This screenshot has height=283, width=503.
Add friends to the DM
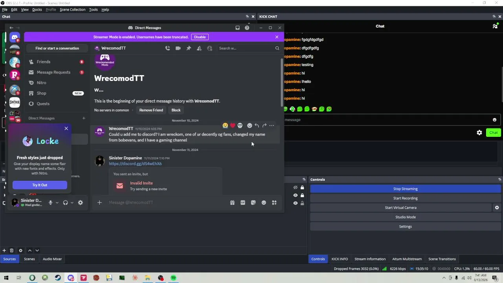point(199,48)
